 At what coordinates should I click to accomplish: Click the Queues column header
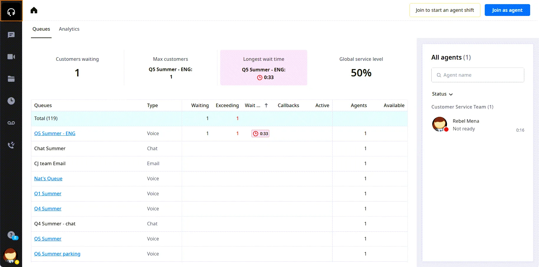coord(43,105)
